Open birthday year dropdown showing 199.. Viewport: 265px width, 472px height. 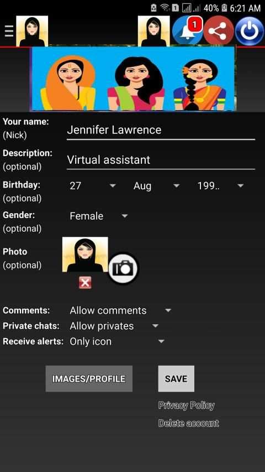point(220,186)
